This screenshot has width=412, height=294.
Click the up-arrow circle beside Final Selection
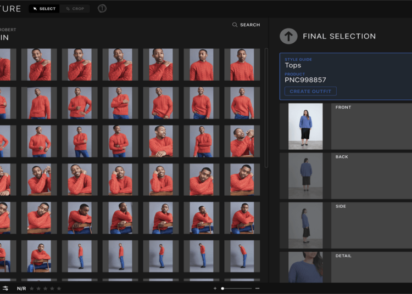pyautogui.click(x=288, y=36)
